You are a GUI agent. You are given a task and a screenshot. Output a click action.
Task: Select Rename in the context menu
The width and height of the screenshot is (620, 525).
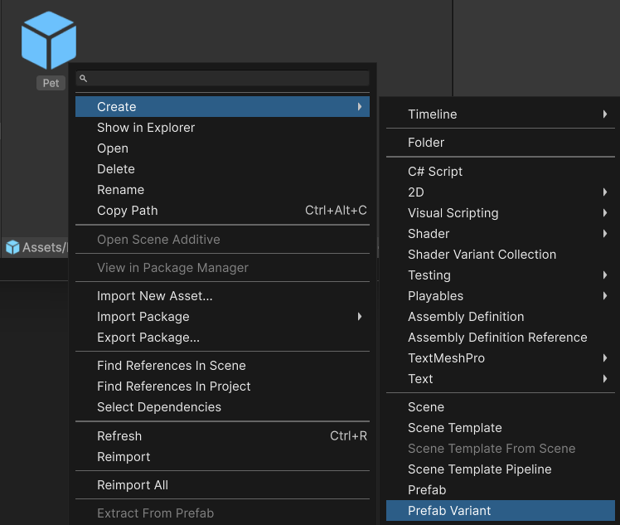pos(222,190)
